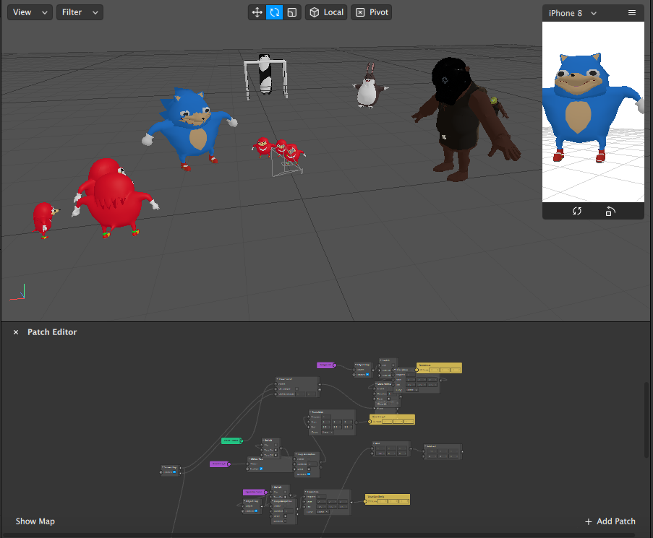Click the Add Patch button
The image size is (653, 538).
coord(610,521)
